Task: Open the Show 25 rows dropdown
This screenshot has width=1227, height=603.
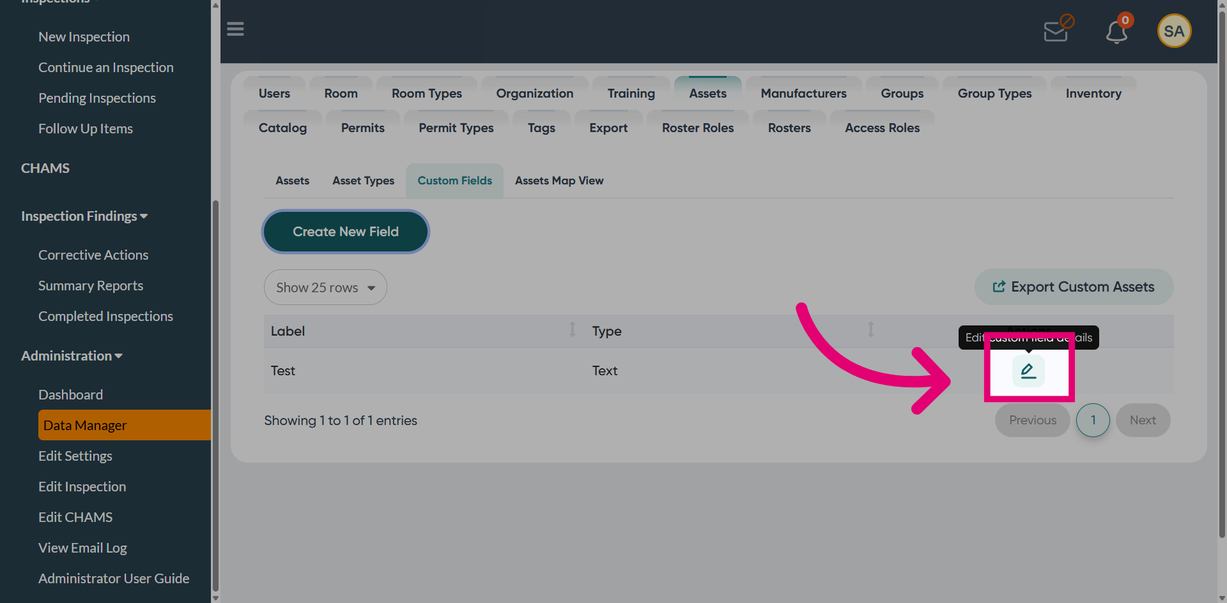Action: 325,287
